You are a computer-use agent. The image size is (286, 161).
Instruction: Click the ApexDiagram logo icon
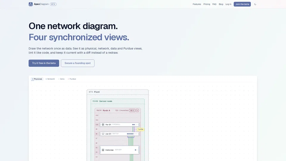click(31, 4)
